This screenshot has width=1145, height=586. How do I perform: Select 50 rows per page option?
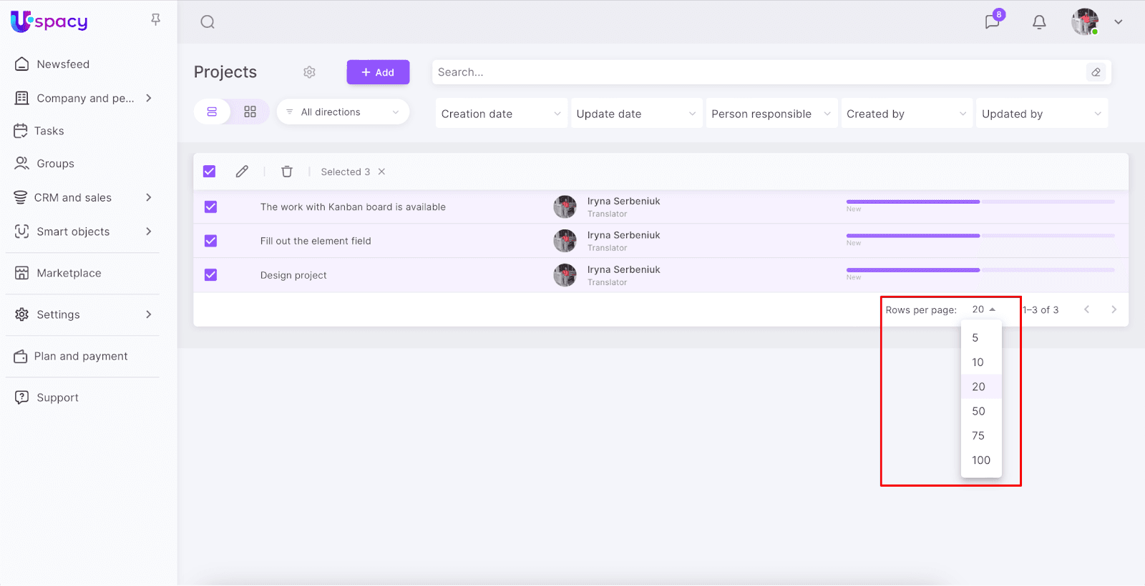click(x=978, y=411)
